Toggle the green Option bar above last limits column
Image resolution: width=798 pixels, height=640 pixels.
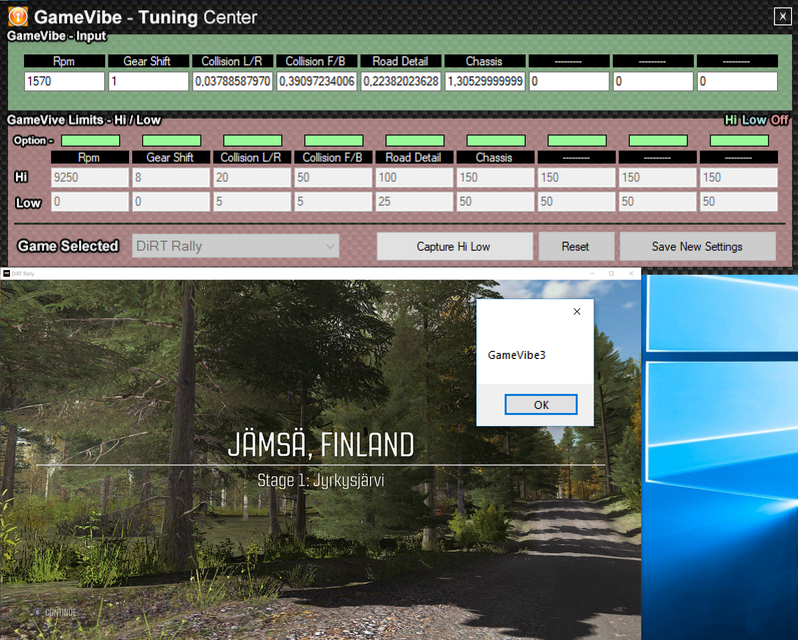tap(739, 141)
